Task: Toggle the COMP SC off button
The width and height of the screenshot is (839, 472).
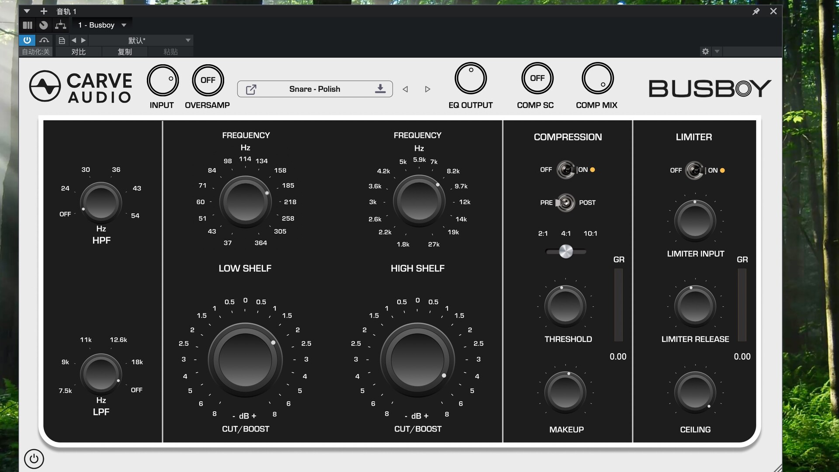Action: [537, 78]
